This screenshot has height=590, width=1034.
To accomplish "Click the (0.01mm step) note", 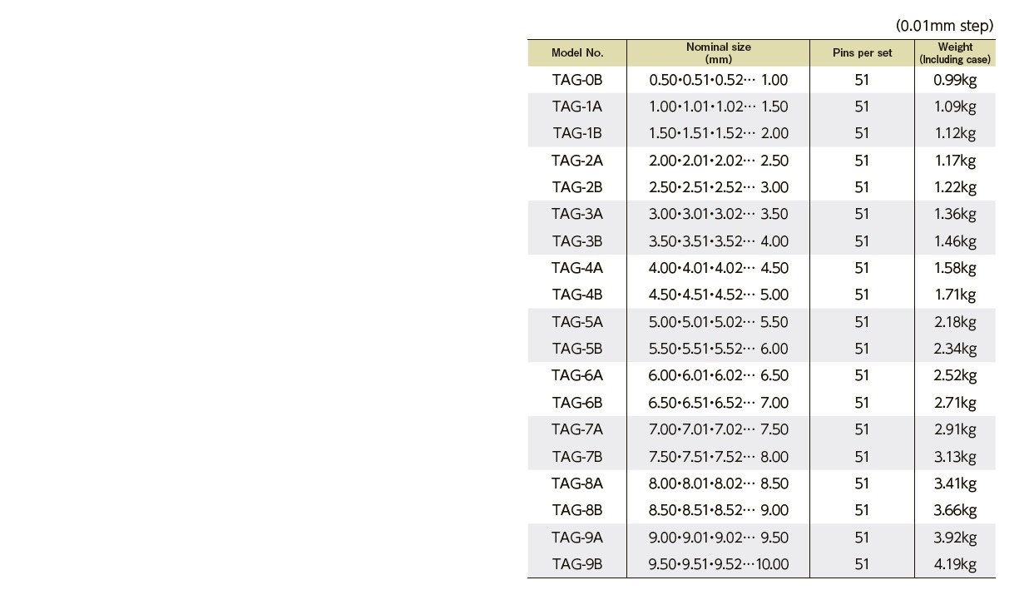I will tap(944, 26).
